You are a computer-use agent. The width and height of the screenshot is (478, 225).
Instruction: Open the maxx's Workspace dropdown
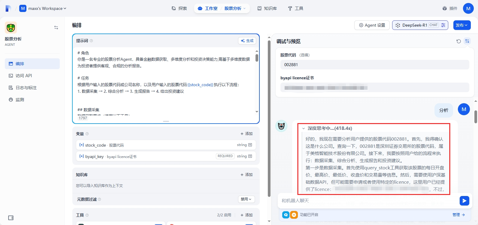(43, 8)
